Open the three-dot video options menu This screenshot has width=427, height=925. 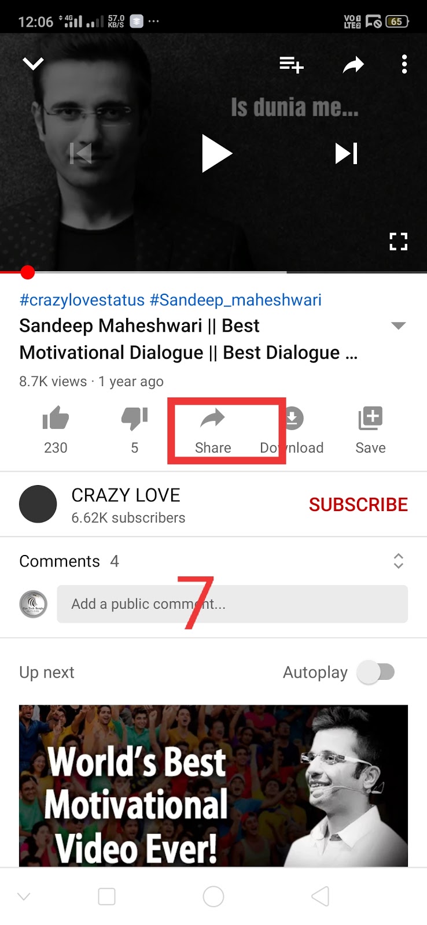pos(404,64)
